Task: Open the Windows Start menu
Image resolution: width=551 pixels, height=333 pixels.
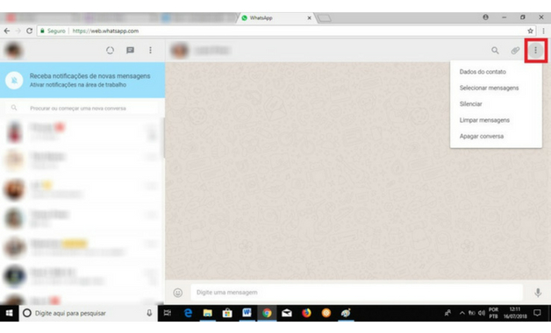Action: point(9,313)
